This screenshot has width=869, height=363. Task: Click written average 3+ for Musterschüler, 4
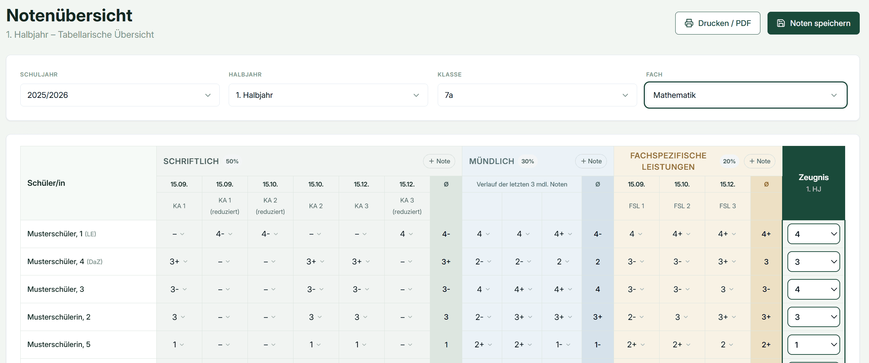(x=446, y=262)
